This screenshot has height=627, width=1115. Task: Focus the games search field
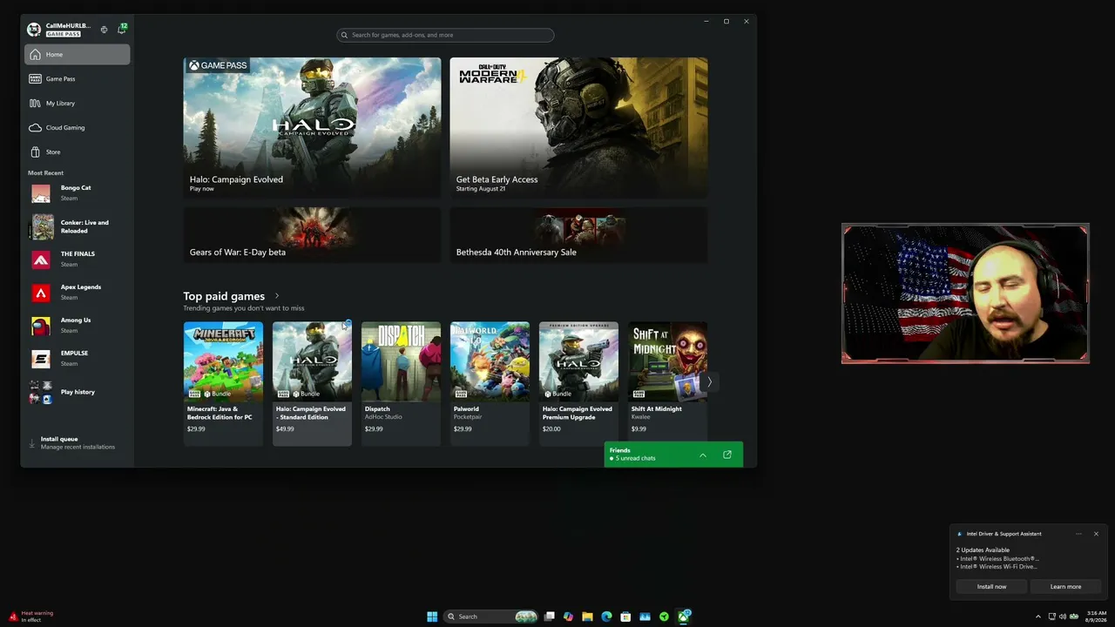(x=445, y=35)
